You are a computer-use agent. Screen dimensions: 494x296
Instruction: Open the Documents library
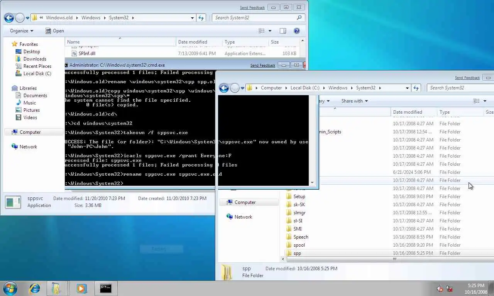click(35, 96)
